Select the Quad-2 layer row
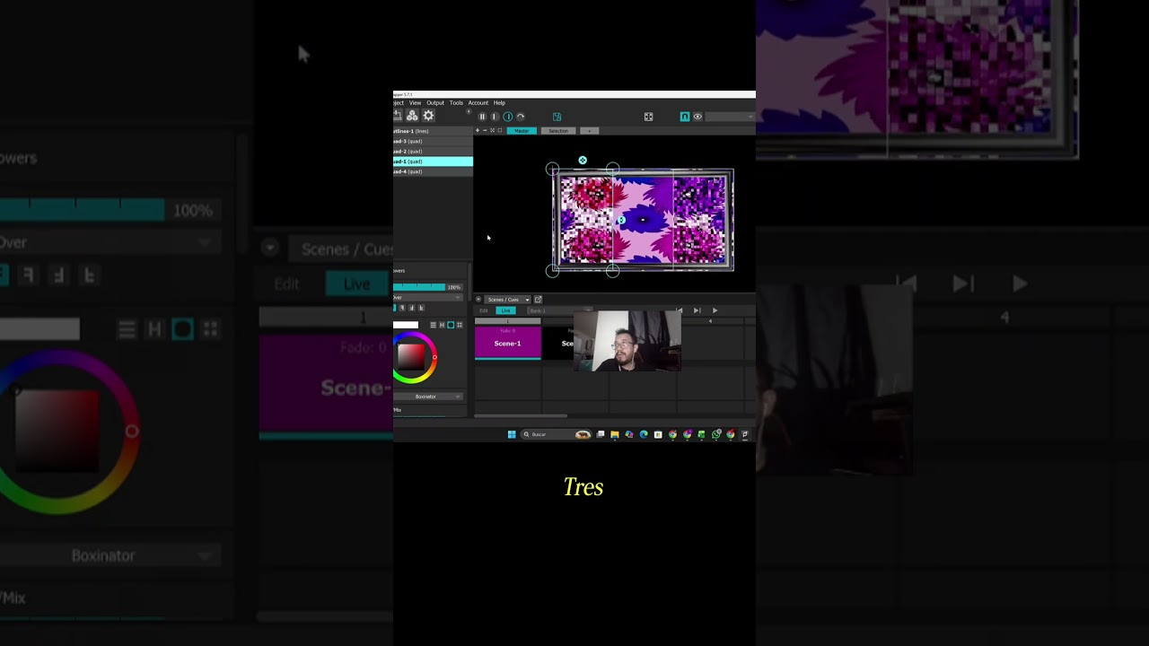The height and width of the screenshot is (646, 1149). click(x=433, y=152)
